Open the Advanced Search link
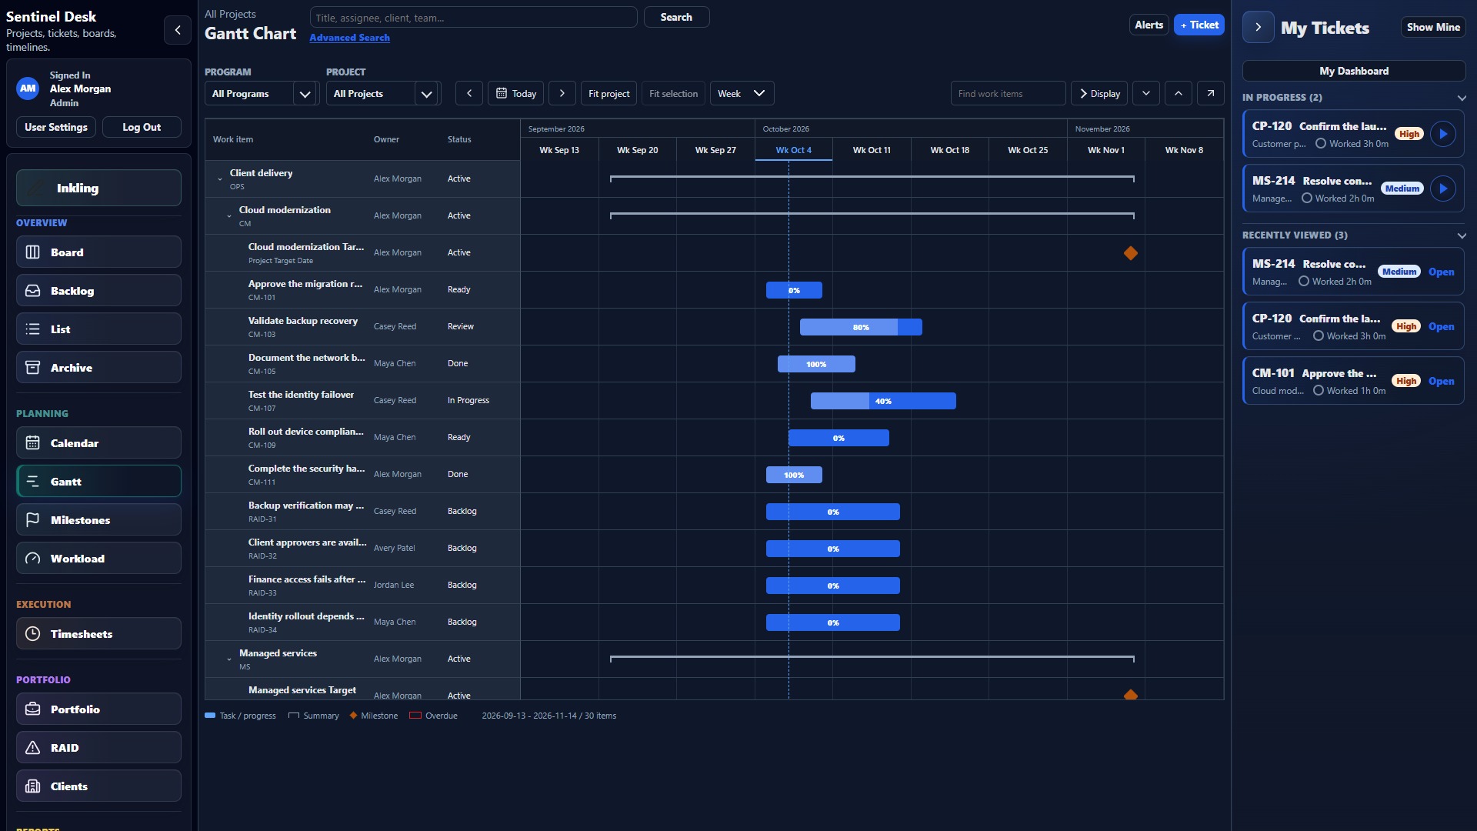The height and width of the screenshot is (831, 1477). click(349, 38)
